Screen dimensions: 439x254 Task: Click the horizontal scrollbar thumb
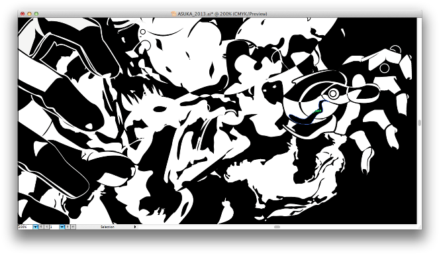pyautogui.click(x=277, y=227)
